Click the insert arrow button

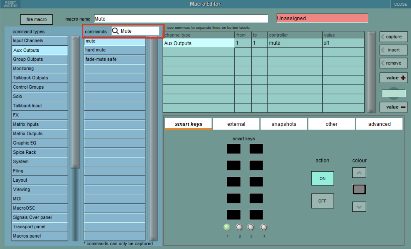pos(393,50)
